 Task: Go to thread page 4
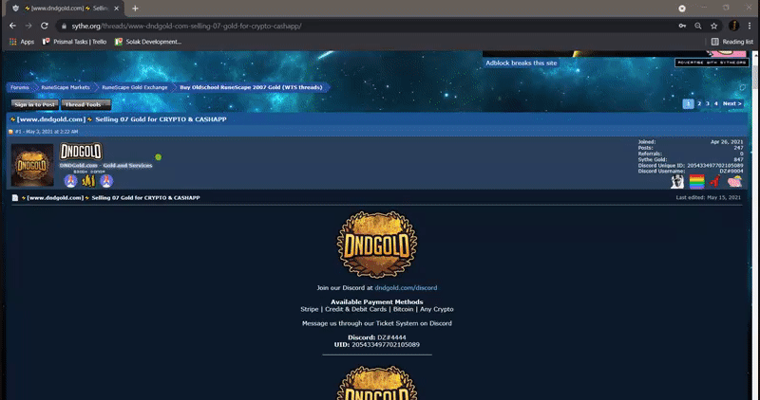716,103
